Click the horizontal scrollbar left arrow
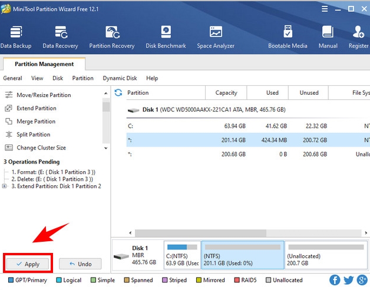 130,233
